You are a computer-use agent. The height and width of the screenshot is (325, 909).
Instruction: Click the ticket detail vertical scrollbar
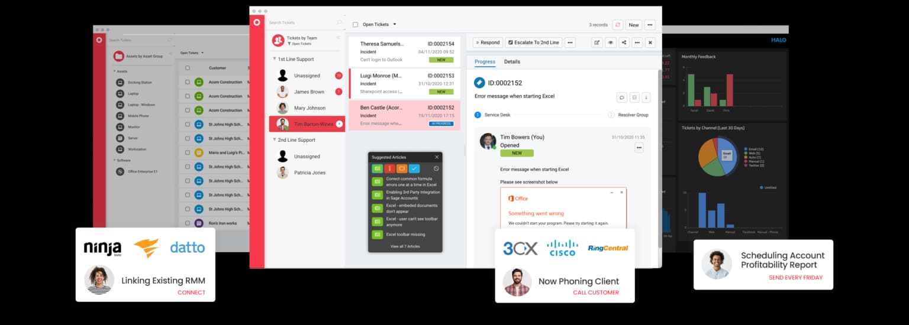[x=660, y=158]
